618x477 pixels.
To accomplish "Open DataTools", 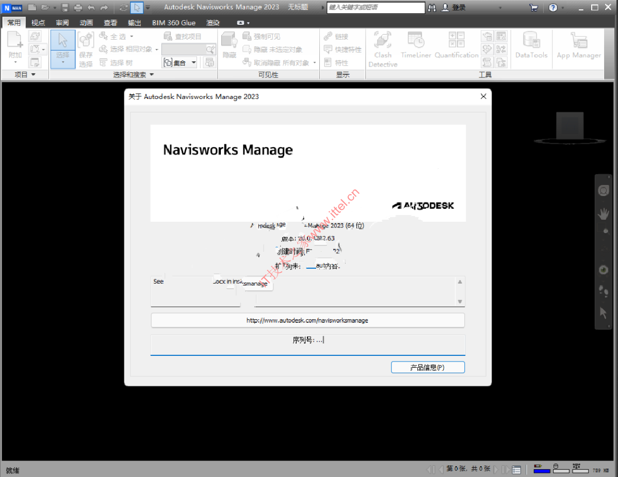I will tap(531, 45).
